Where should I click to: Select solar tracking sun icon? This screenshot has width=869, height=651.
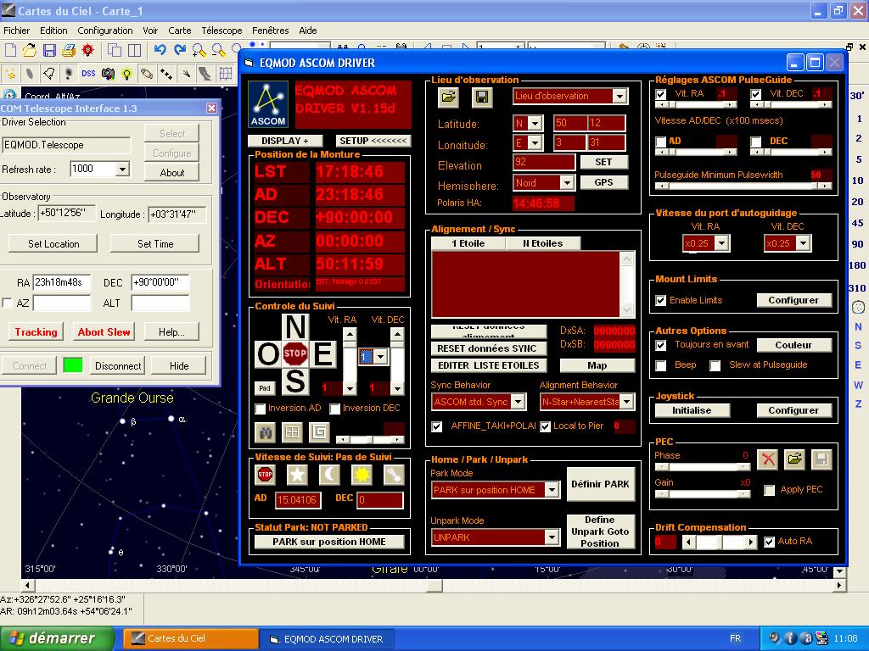362,475
